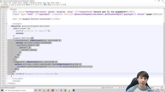This screenshot has width=165, height=92.
Task: Click 'onApprove' text on line 30
Action: [x=19, y=62]
